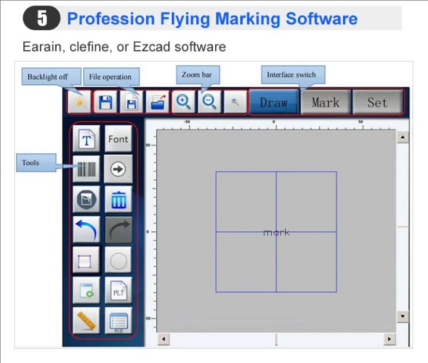Open the Font settings button
The width and height of the screenshot is (428, 363).
click(x=118, y=139)
